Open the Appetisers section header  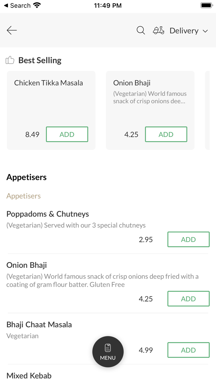click(x=27, y=177)
